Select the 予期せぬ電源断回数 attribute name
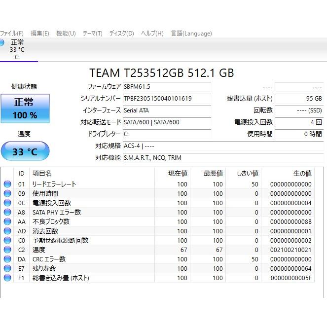327x327 pixels. click(60, 241)
